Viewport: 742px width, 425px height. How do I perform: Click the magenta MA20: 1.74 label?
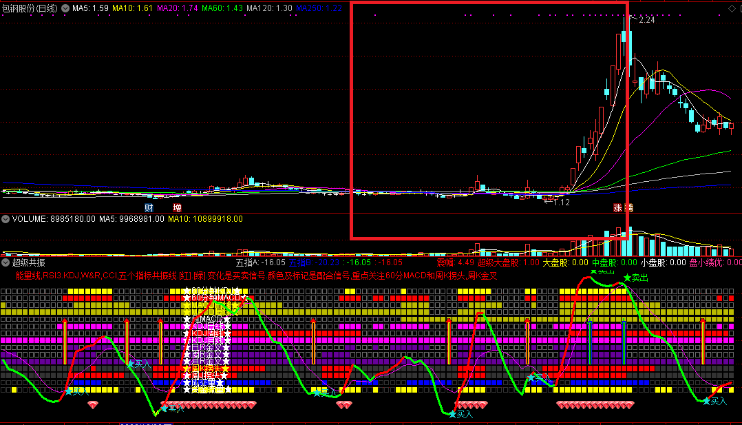tap(178, 8)
